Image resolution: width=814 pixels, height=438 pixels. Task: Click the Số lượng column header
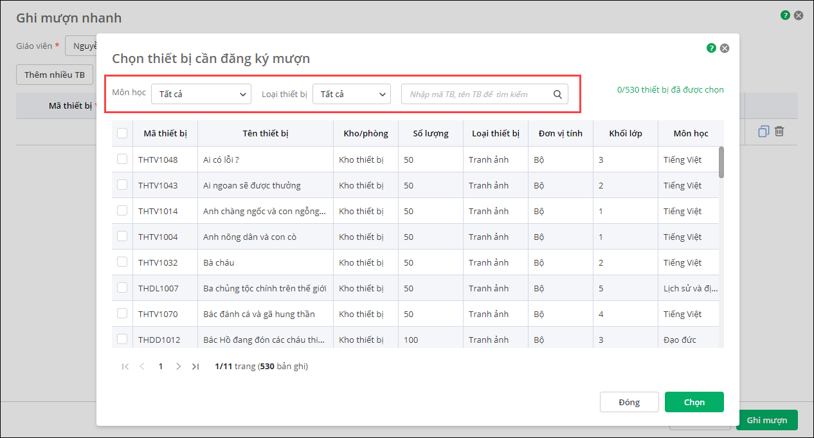click(430, 133)
